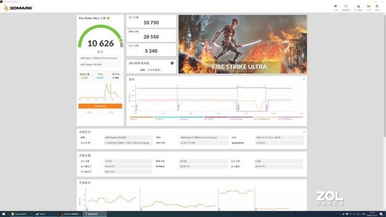Viewport: 386px width, 217px height.
Task: Click the physics test FPS value
Action: (x=204, y=166)
